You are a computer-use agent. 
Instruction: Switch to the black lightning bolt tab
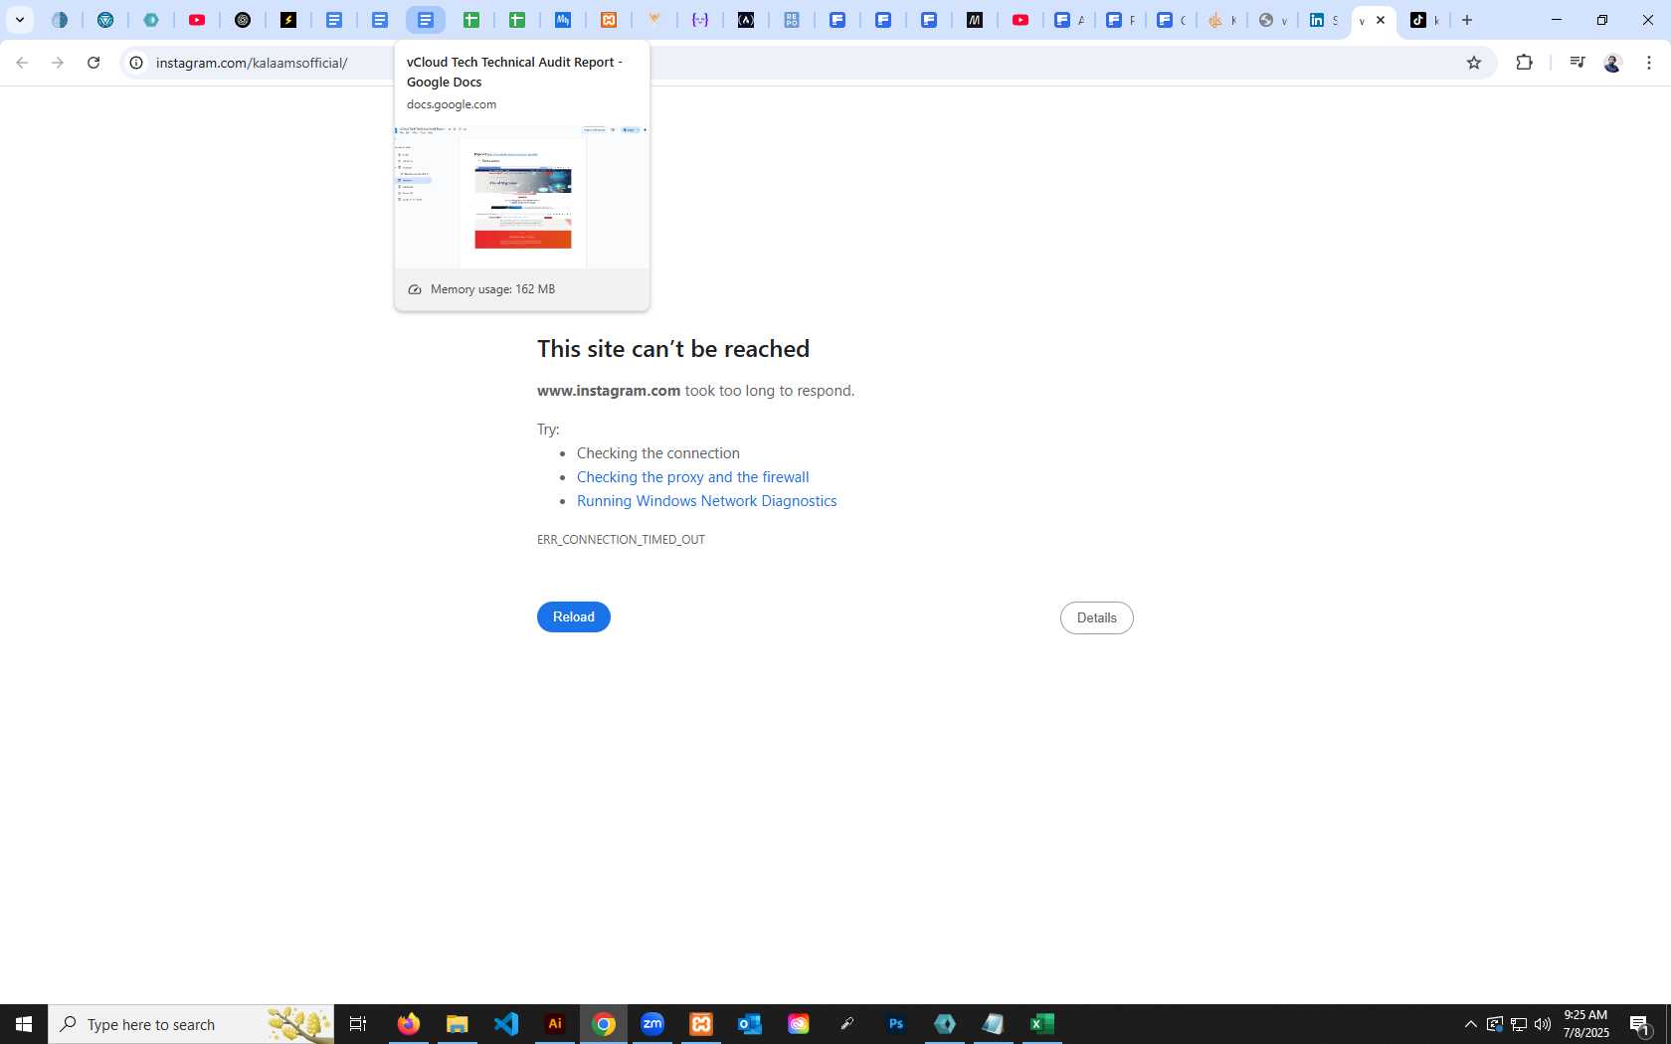(288, 20)
